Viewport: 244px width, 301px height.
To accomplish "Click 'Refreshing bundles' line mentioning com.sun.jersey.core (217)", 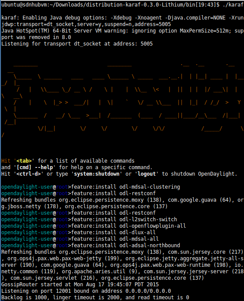I will click(x=122, y=252).
